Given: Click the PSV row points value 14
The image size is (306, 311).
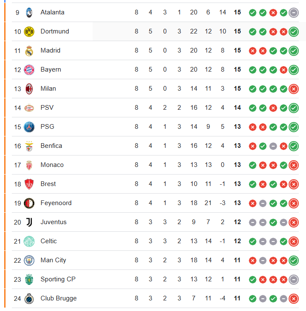Looking at the screenshot, I should [237, 108].
